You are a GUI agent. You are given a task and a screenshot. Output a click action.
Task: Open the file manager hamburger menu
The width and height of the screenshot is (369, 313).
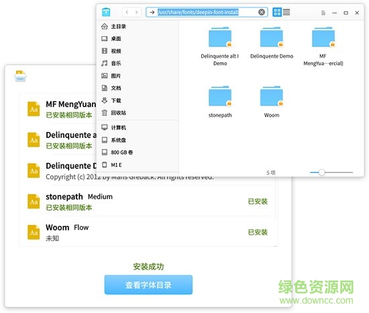323,13
